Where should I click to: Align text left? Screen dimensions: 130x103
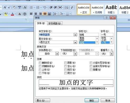click(x=31, y=14)
